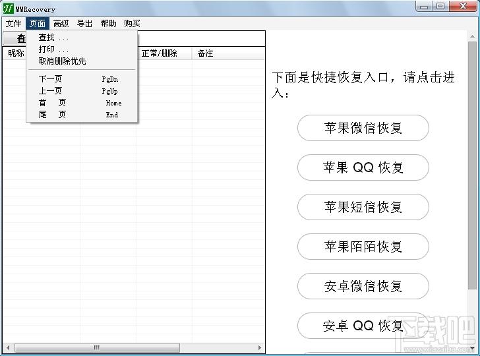Go to 下一页 (PgDn) menu entry
This screenshot has width=480, height=356.
[x=82, y=79]
